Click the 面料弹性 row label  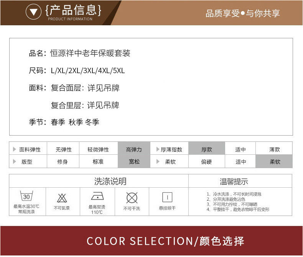pos(30,149)
